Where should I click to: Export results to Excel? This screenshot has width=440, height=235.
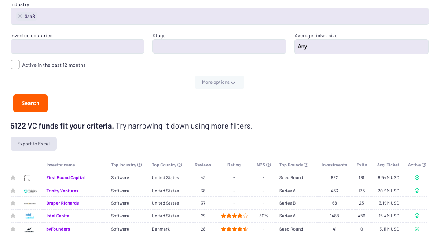(34, 144)
